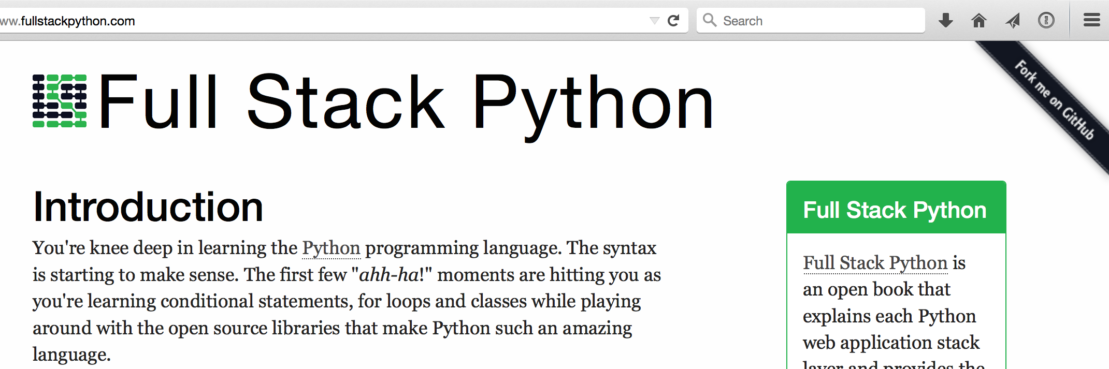Click the Search input field
Viewport: 1109px width, 369px height.
(811, 21)
